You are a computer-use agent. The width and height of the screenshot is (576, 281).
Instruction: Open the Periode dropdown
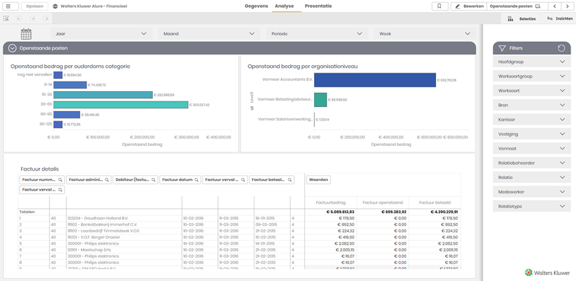click(317, 34)
